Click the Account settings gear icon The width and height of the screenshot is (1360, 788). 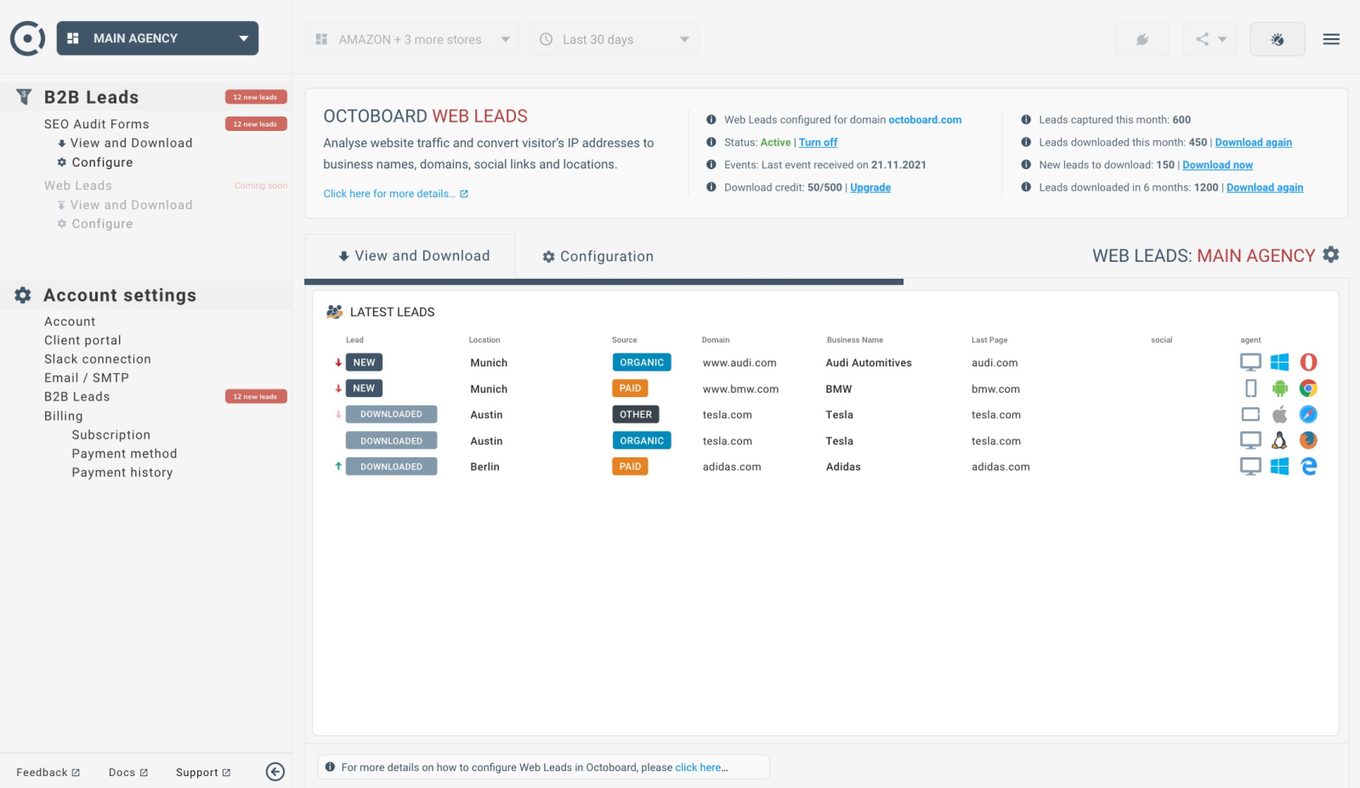click(x=23, y=295)
